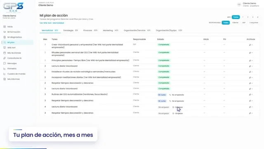Open Inicio from the sidebar icon
The image size is (264, 149).
point(5,26)
